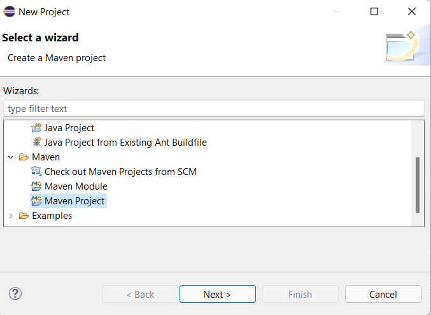Click the Maven Project icon
The height and width of the screenshot is (315, 431).
36,201
